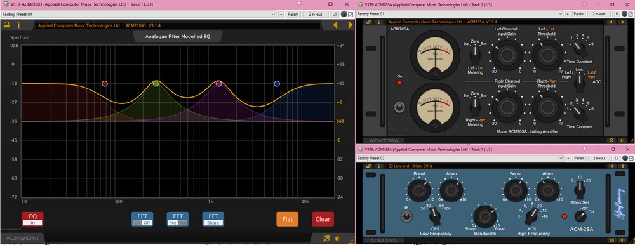Screen dimensions: 635x245
Task: Open the info icon in ACM70SA
Action: click(378, 22)
